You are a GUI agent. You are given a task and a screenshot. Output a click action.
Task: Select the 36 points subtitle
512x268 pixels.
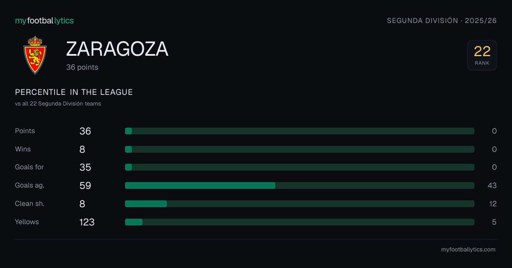(82, 67)
